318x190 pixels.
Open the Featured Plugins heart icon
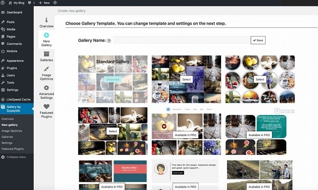(x=46, y=107)
